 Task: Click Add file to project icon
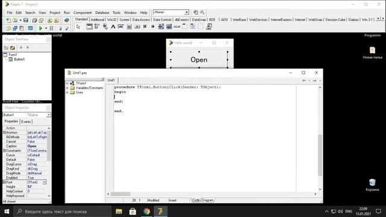(x=49, y=20)
